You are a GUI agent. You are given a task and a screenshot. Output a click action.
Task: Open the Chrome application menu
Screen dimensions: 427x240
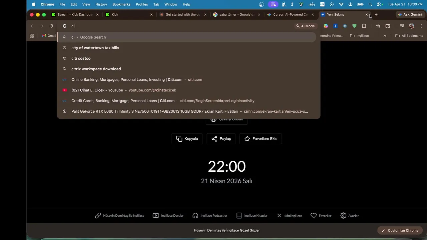point(47,4)
